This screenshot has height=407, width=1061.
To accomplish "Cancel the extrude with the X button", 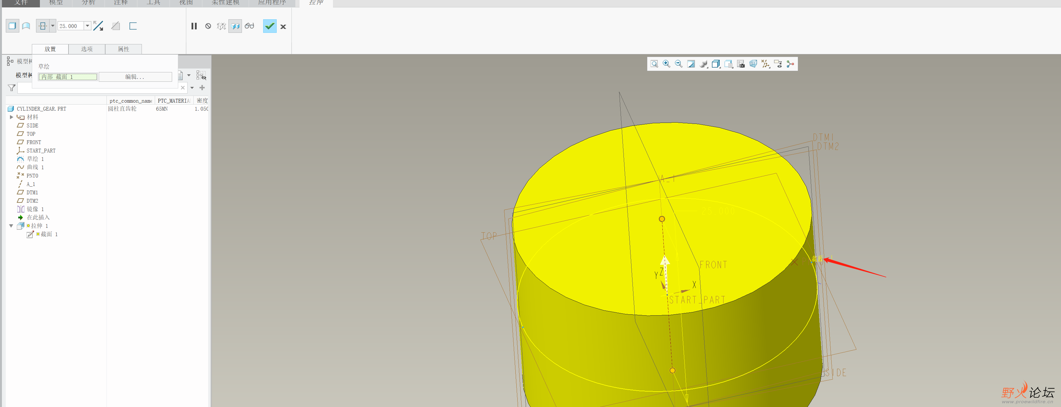I will pyautogui.click(x=283, y=26).
